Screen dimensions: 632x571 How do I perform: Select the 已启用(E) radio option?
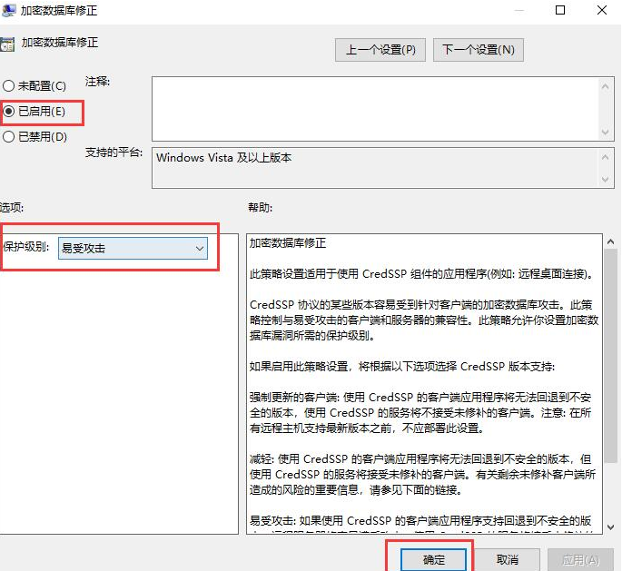[8, 112]
